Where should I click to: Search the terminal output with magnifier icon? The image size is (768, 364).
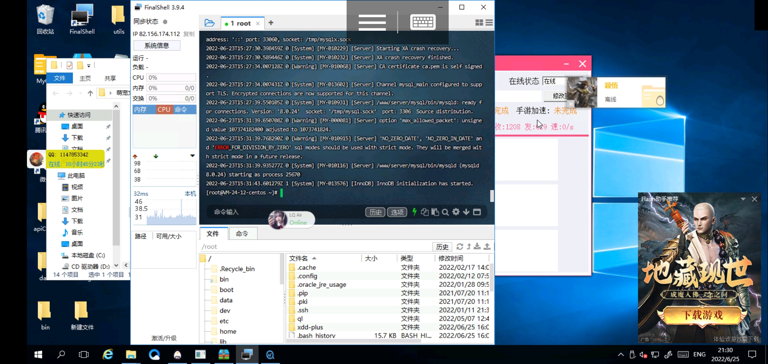tap(445, 212)
